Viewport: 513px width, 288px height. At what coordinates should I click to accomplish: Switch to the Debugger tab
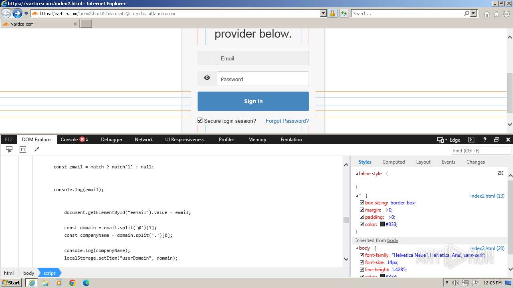tap(112, 140)
